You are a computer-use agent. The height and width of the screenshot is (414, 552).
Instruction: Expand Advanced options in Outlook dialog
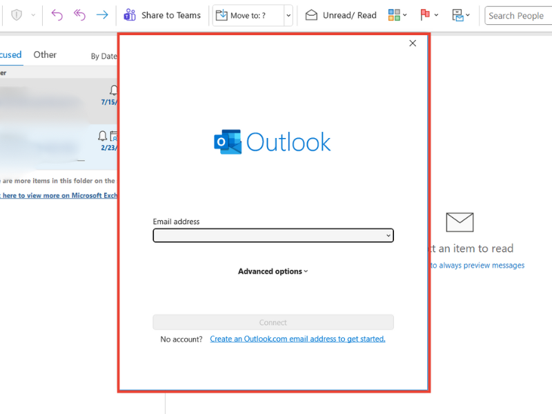(273, 271)
